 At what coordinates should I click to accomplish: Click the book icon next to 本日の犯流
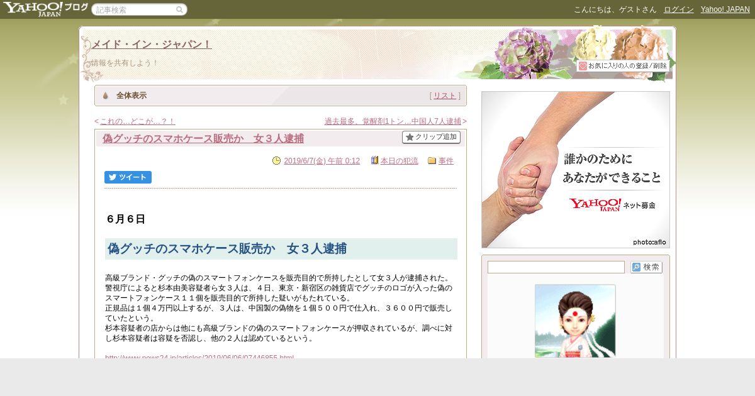[x=374, y=161]
